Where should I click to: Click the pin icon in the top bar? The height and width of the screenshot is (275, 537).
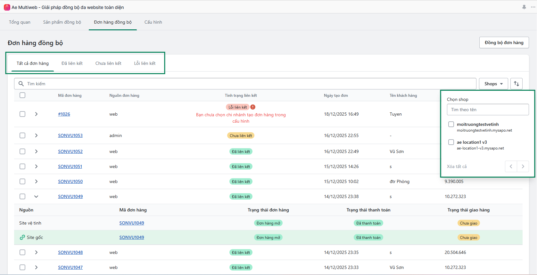click(524, 7)
